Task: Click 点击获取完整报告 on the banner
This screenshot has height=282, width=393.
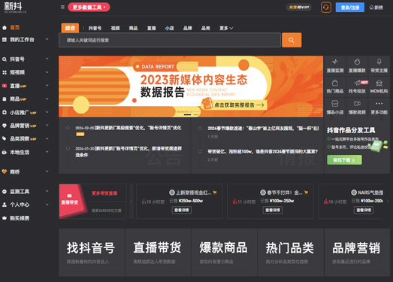Action: [239, 105]
